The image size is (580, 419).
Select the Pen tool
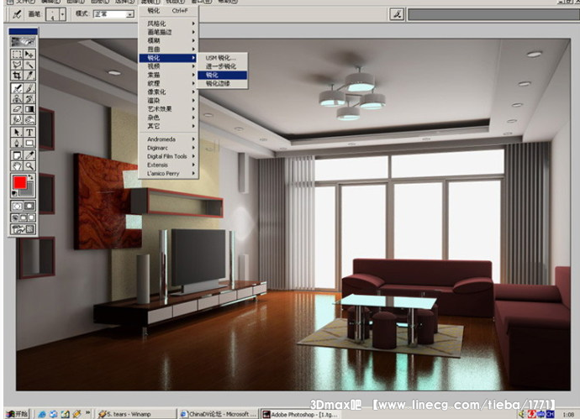17,143
